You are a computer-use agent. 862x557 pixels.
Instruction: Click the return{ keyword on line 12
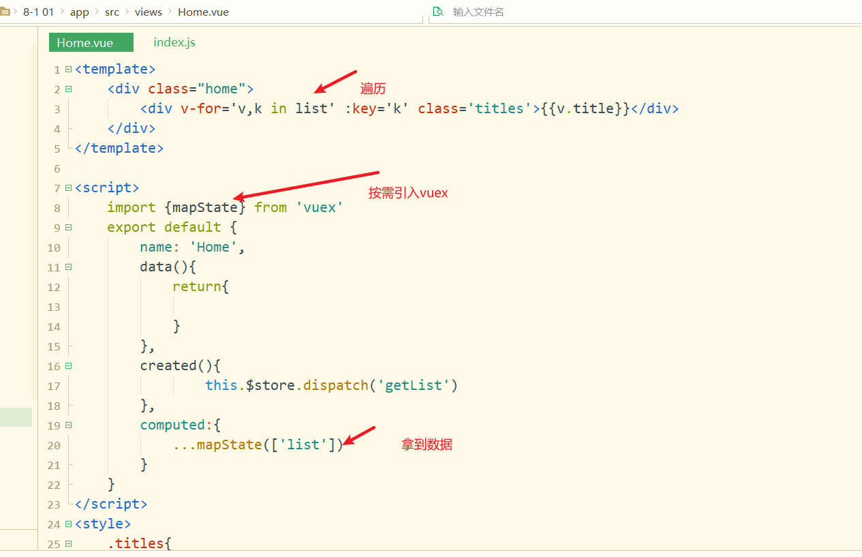[201, 287]
